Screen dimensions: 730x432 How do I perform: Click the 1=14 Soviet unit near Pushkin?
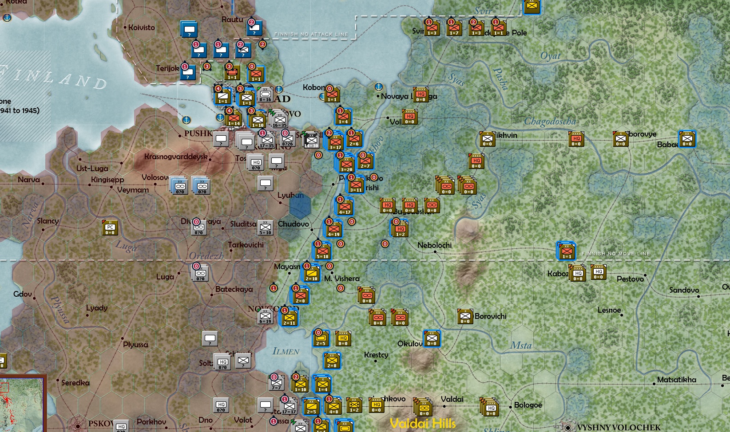pos(234,119)
